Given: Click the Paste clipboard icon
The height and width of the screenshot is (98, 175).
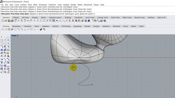Looking at the screenshot, I should pos(25,21).
